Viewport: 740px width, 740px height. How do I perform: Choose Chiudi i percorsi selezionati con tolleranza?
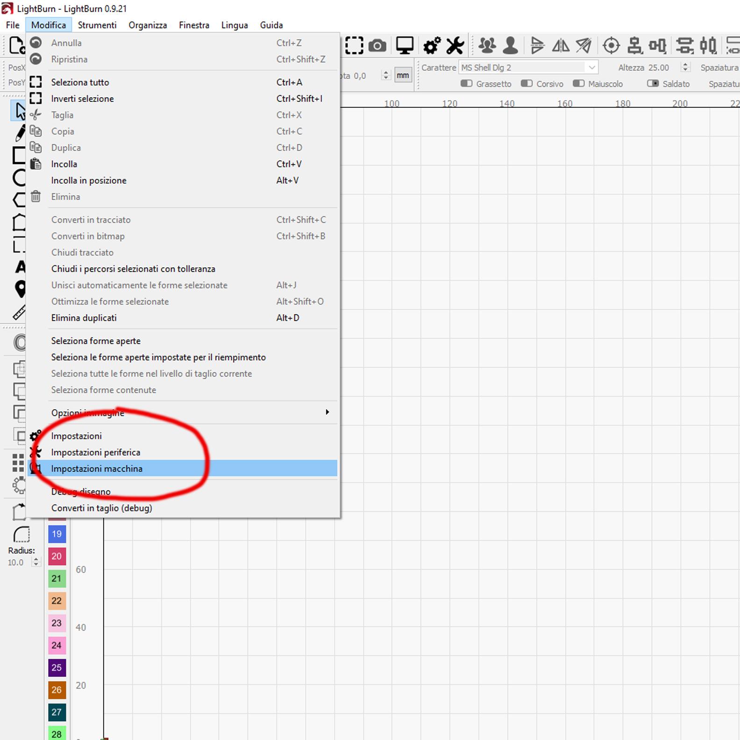pos(183,269)
